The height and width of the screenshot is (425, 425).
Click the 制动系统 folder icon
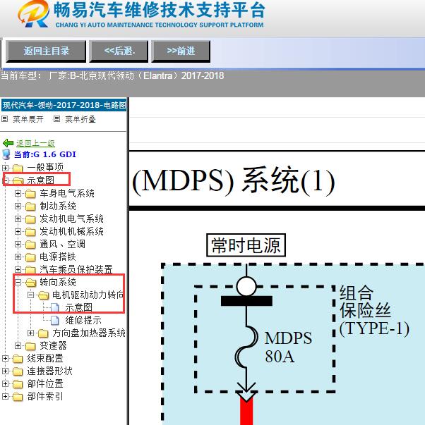tap(30, 207)
